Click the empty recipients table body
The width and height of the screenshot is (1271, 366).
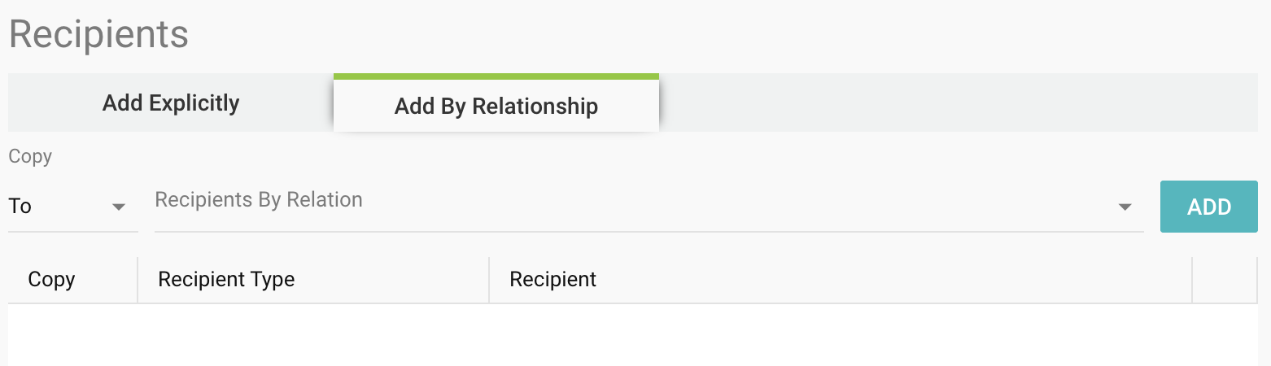tap(635, 335)
